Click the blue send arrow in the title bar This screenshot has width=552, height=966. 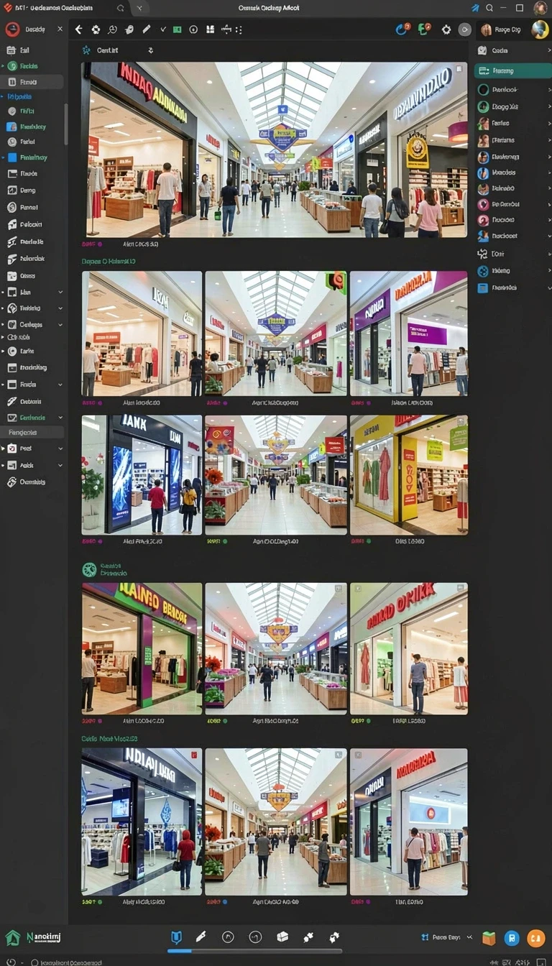coord(475,8)
